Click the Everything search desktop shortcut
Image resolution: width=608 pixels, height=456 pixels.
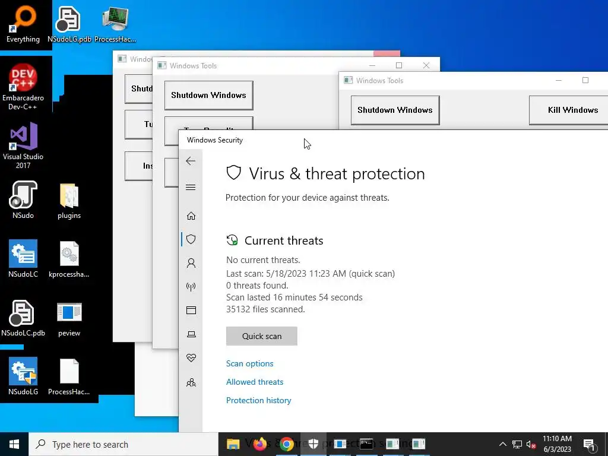pyautogui.click(x=23, y=24)
